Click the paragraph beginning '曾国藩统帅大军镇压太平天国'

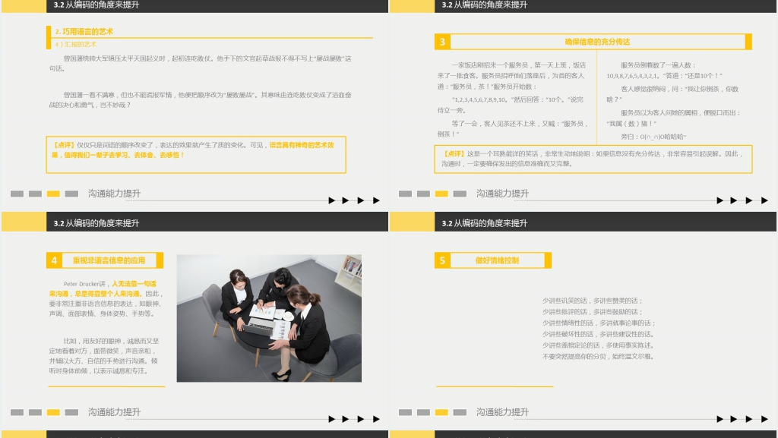(x=200, y=63)
